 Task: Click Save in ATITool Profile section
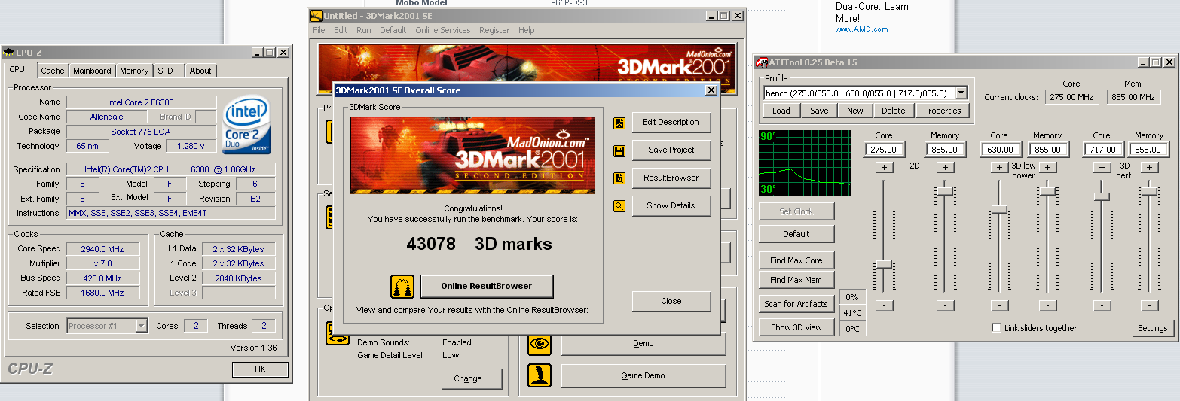point(819,111)
